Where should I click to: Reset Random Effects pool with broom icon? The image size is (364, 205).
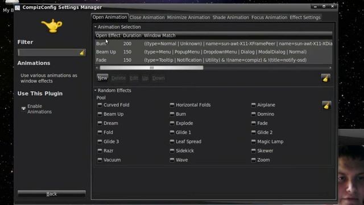point(326,105)
